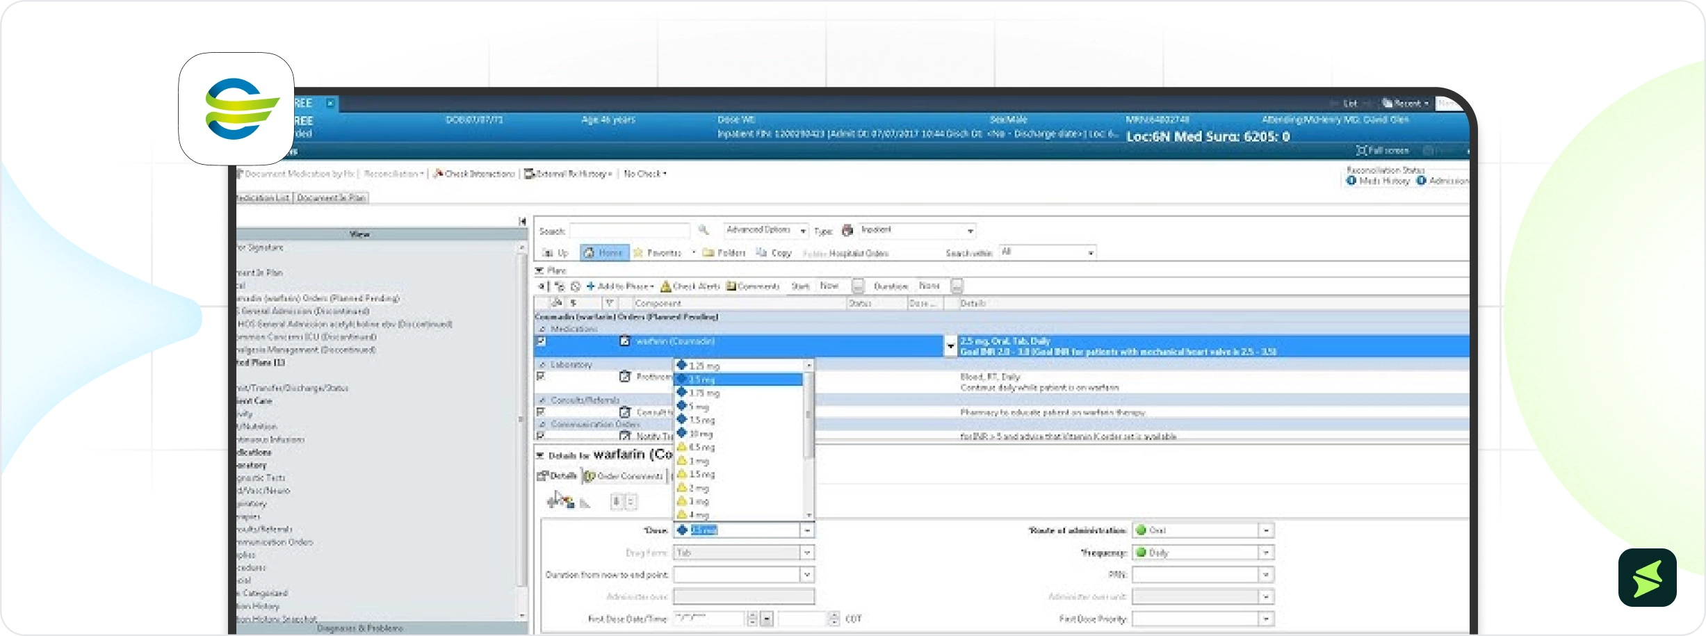Toggle the Prothrombin lab order checkbox
The height and width of the screenshot is (636, 1706).
click(x=541, y=376)
